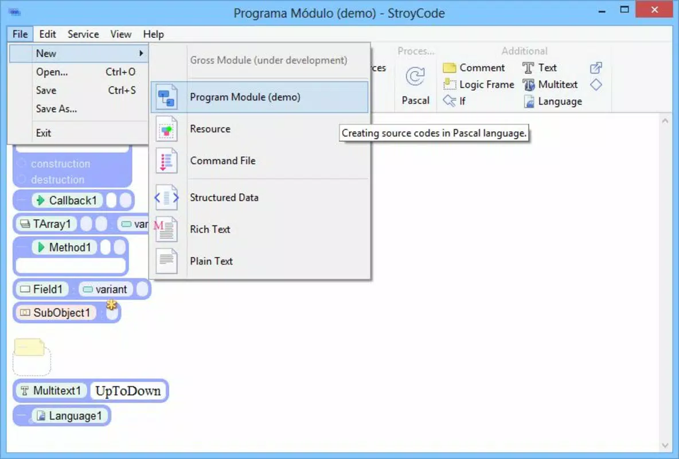Image resolution: width=679 pixels, height=459 pixels.
Task: Click the orange asterisk marker on SubObject1
Action: [x=111, y=305]
